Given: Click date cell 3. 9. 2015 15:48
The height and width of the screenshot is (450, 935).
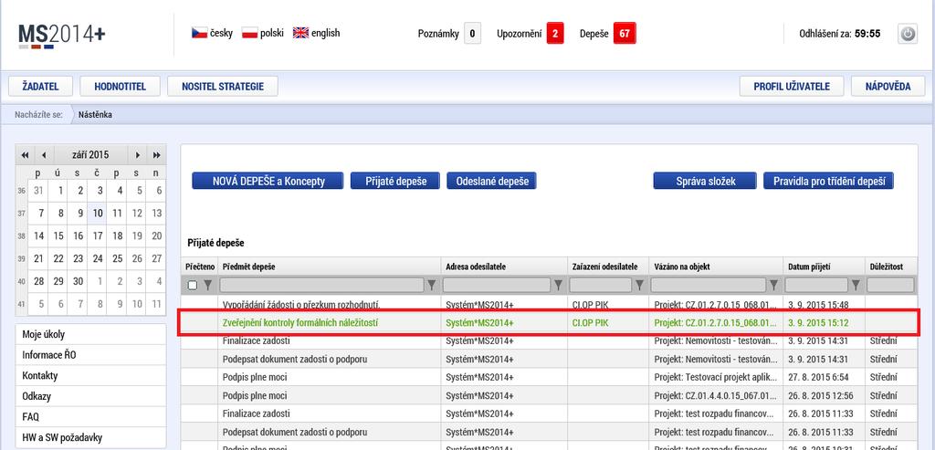Looking at the screenshot, I should point(824,305).
